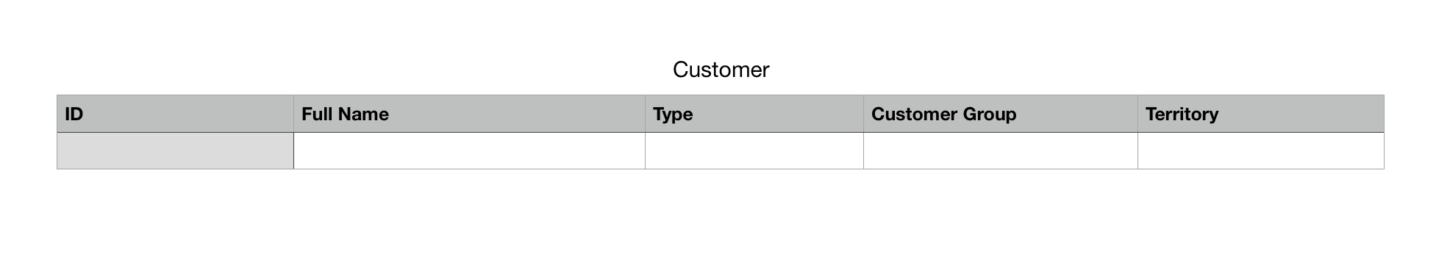Select the Customer Group header cell

click(1001, 114)
